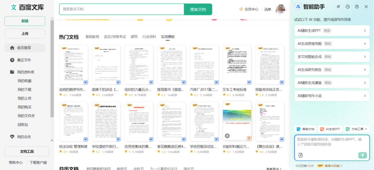374x170 pixels.
Task: Open 我的购买 in sidebar
Action: click(24, 107)
